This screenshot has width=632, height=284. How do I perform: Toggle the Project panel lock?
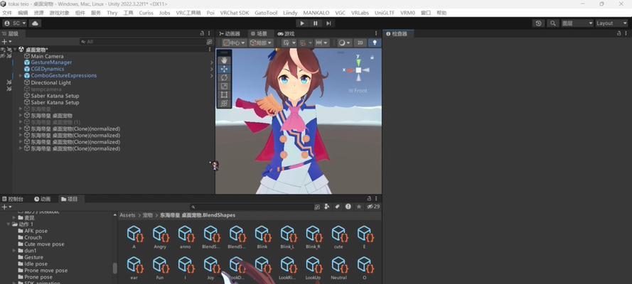pos(369,199)
